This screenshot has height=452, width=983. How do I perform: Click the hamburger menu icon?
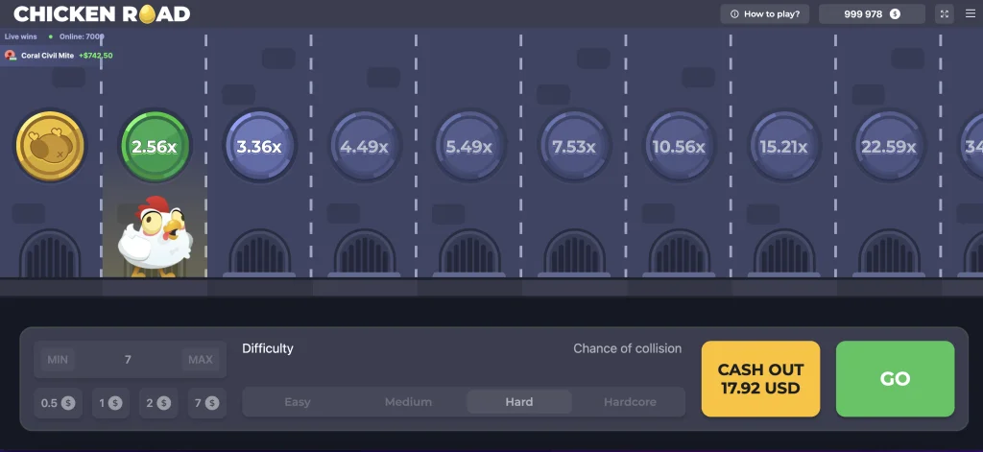pos(971,13)
